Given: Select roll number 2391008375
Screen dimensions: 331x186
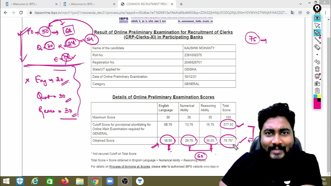Looking at the screenshot, I should [193, 55].
